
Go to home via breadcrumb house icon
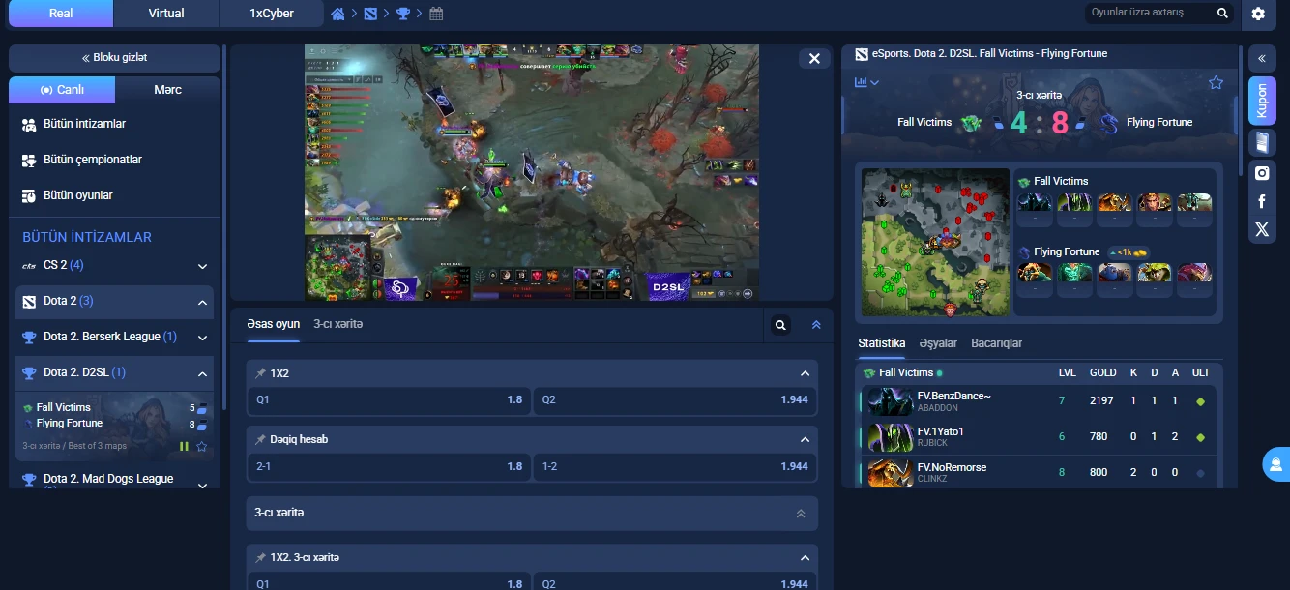(338, 14)
